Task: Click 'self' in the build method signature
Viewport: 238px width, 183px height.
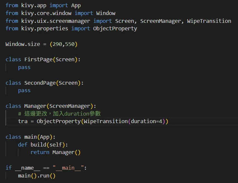Action: pos(56,145)
